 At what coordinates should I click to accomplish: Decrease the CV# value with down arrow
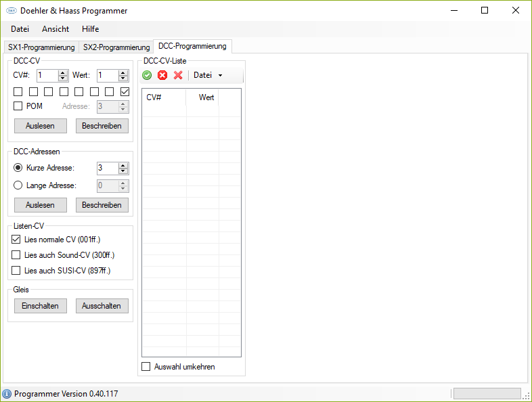point(63,79)
